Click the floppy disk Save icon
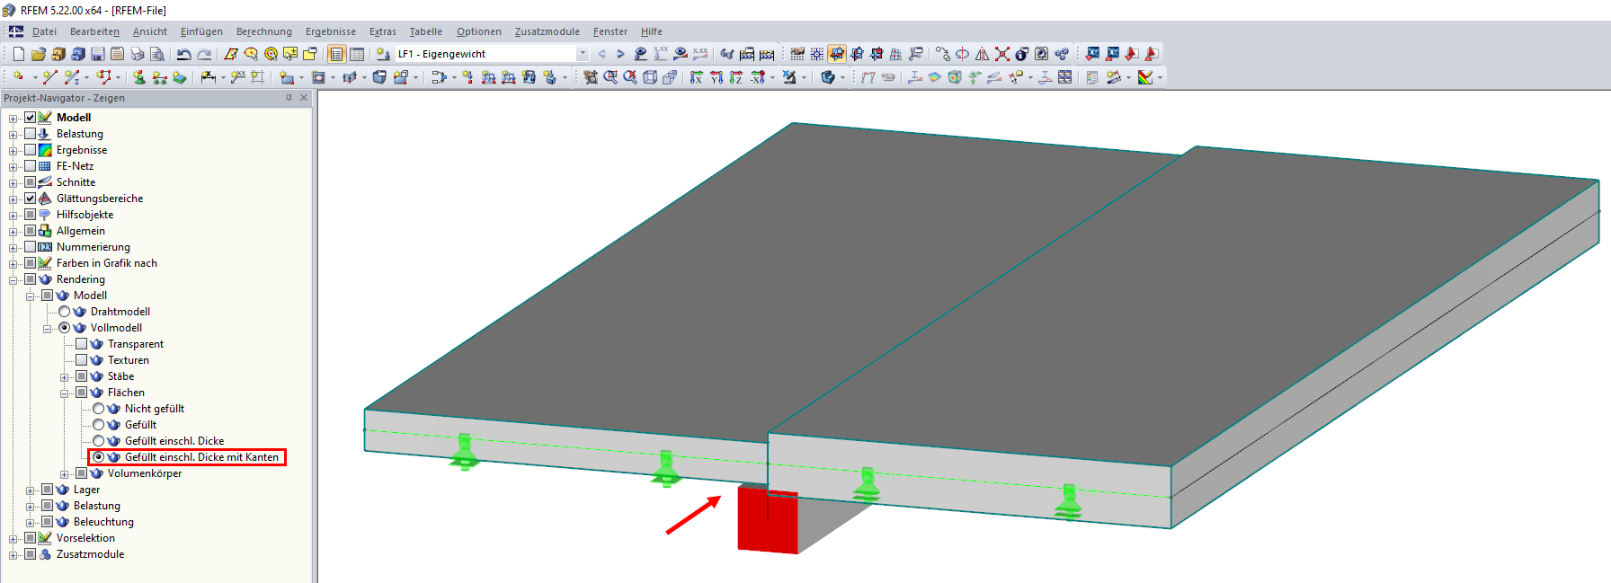Screen dimensions: 1611x583 98,54
